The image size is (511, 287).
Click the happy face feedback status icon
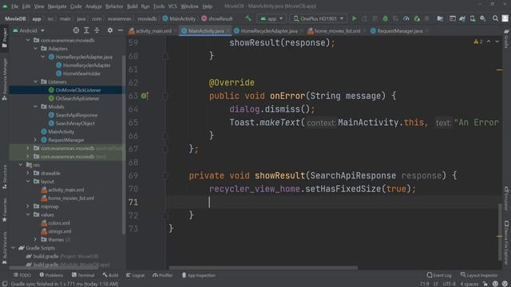click(x=495, y=284)
